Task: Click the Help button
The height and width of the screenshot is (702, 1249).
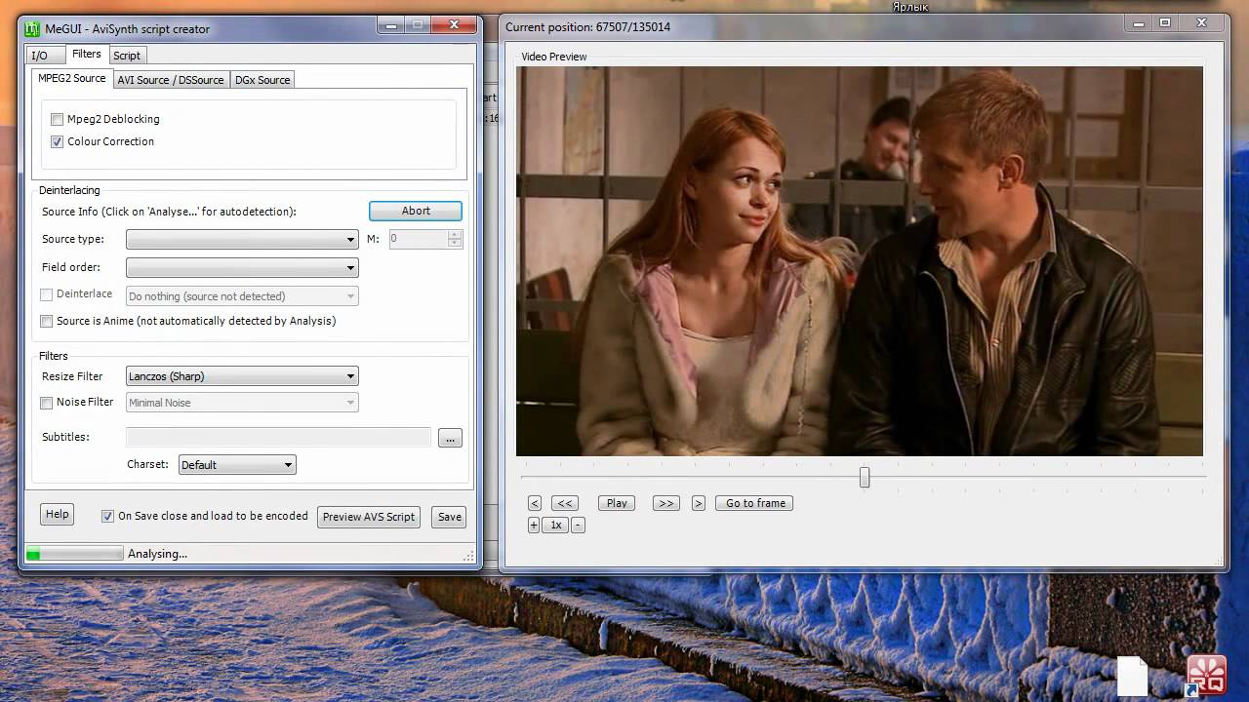Action: [x=58, y=515]
